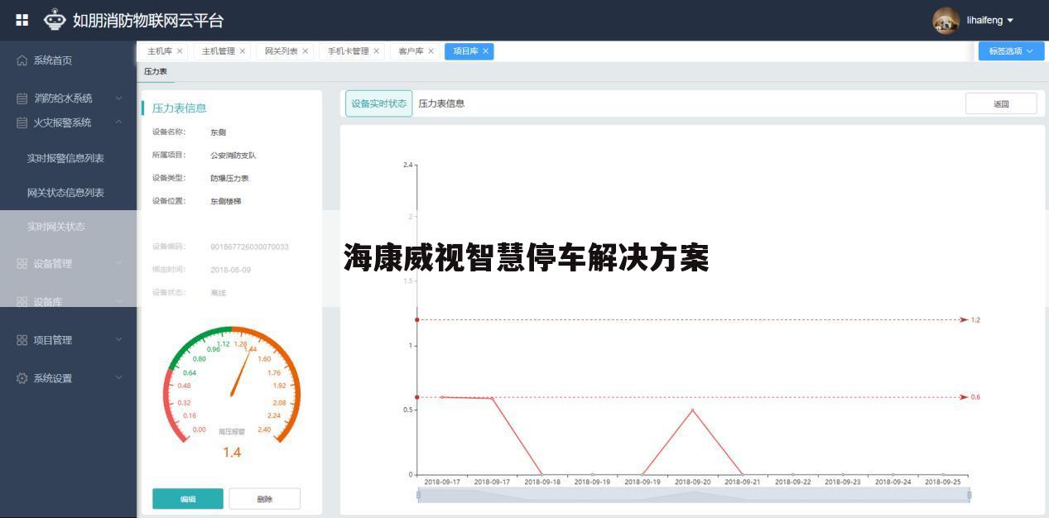Expand the 设备管理 menu chevron

point(118,264)
